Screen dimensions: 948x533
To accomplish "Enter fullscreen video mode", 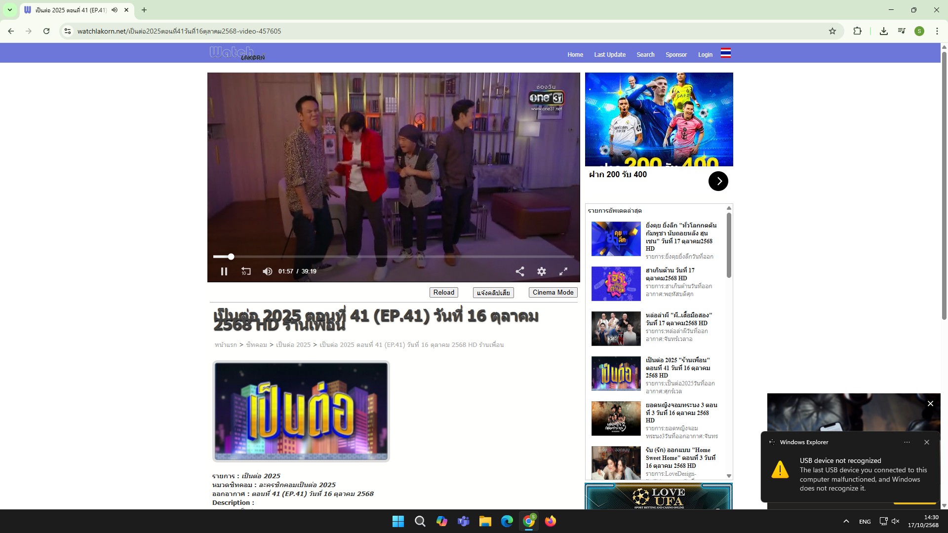I will [x=563, y=271].
